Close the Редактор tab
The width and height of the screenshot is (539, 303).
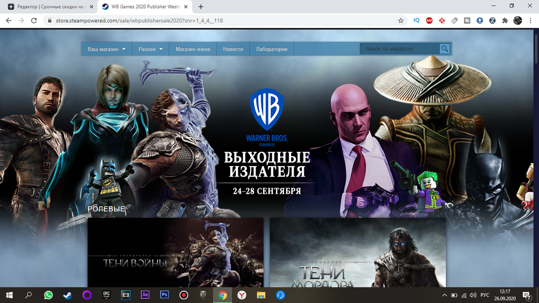(92, 7)
